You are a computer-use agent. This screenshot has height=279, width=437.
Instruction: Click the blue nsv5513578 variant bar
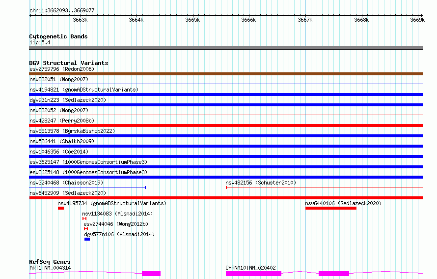[x=226, y=136]
